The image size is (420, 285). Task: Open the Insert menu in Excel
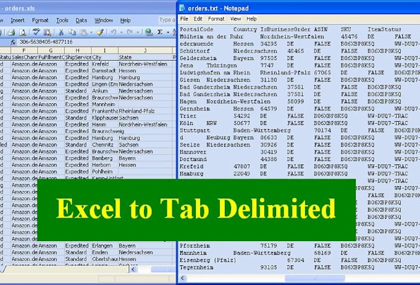pyautogui.click(x=17, y=20)
